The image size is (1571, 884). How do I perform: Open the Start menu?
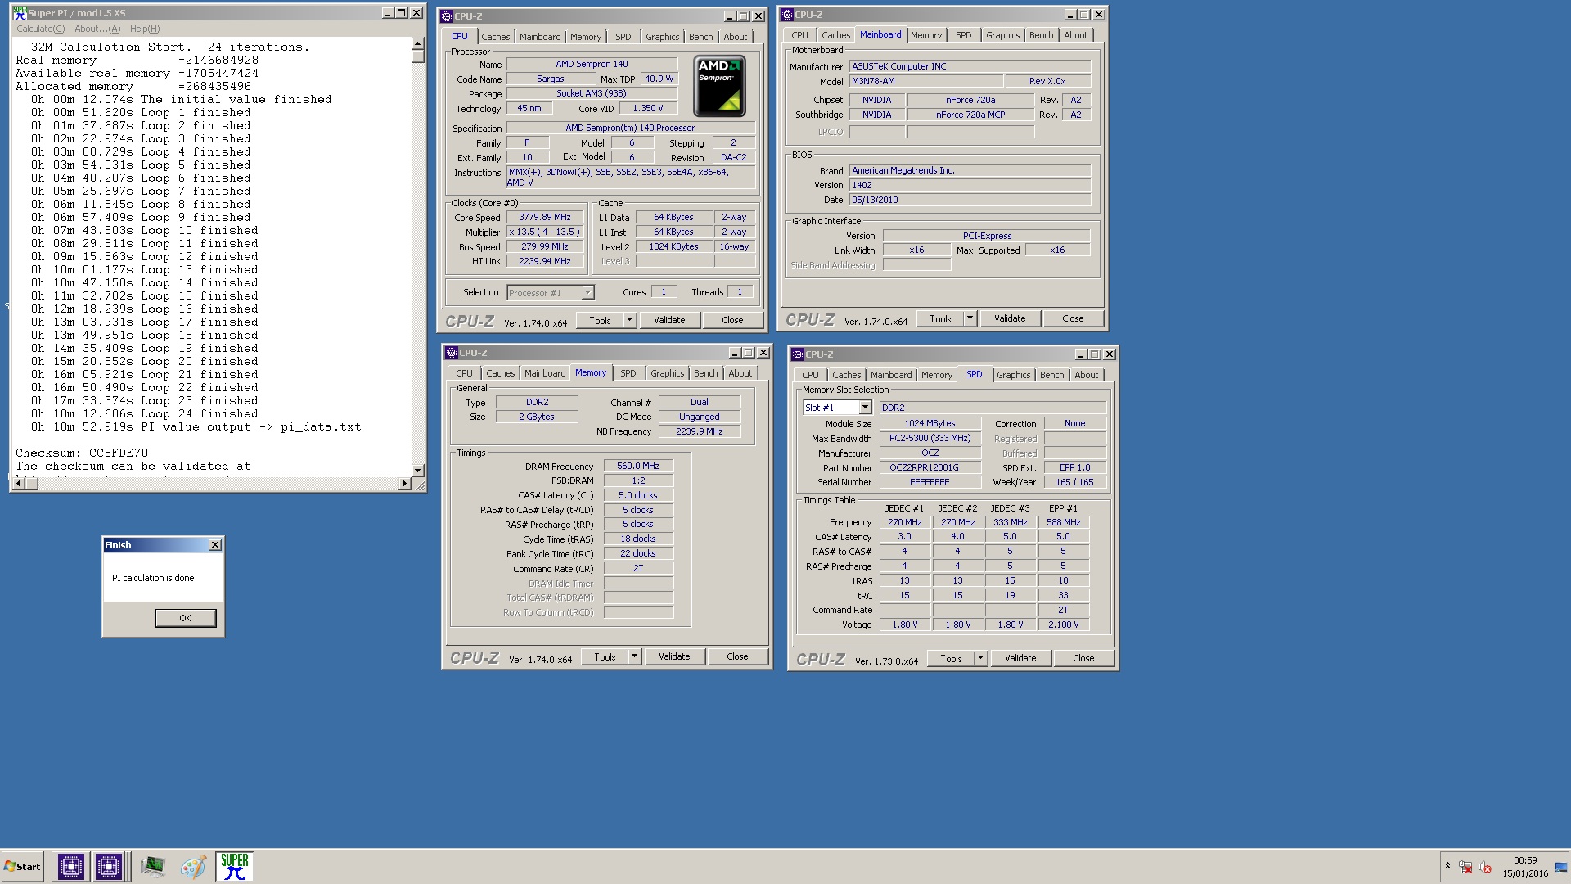point(22,866)
